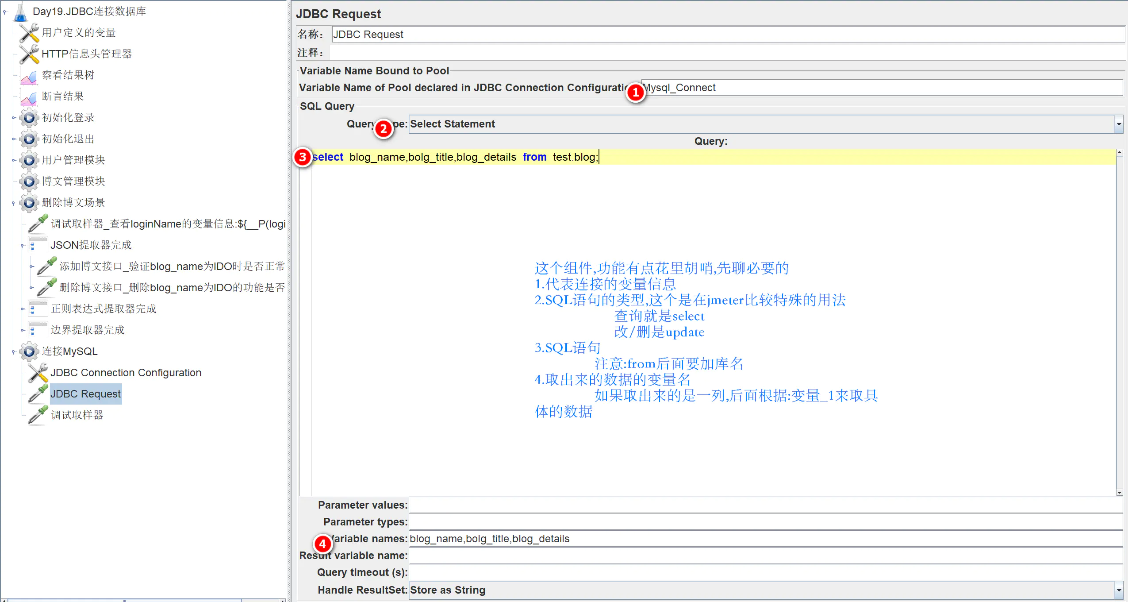Screen dimensions: 1128x602
Task: Click the JDBC Connection Configuration wrench icon
Action: coord(38,373)
